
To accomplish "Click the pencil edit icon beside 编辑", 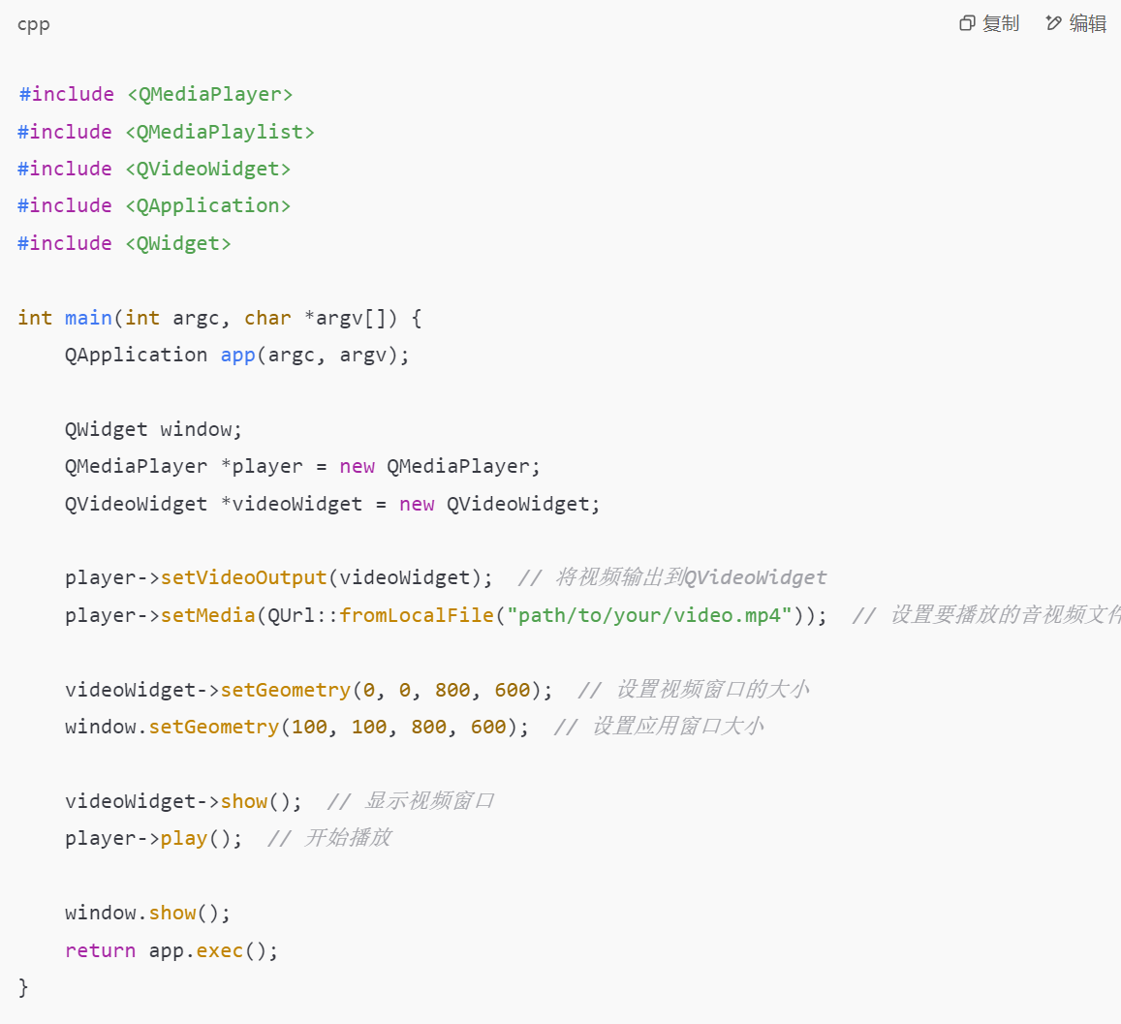I will coord(1053,23).
